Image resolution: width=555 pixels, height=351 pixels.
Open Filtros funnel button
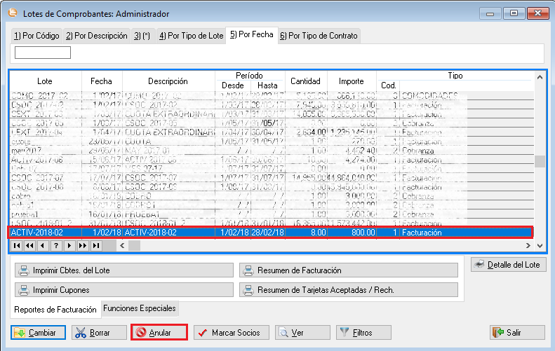[x=359, y=333]
